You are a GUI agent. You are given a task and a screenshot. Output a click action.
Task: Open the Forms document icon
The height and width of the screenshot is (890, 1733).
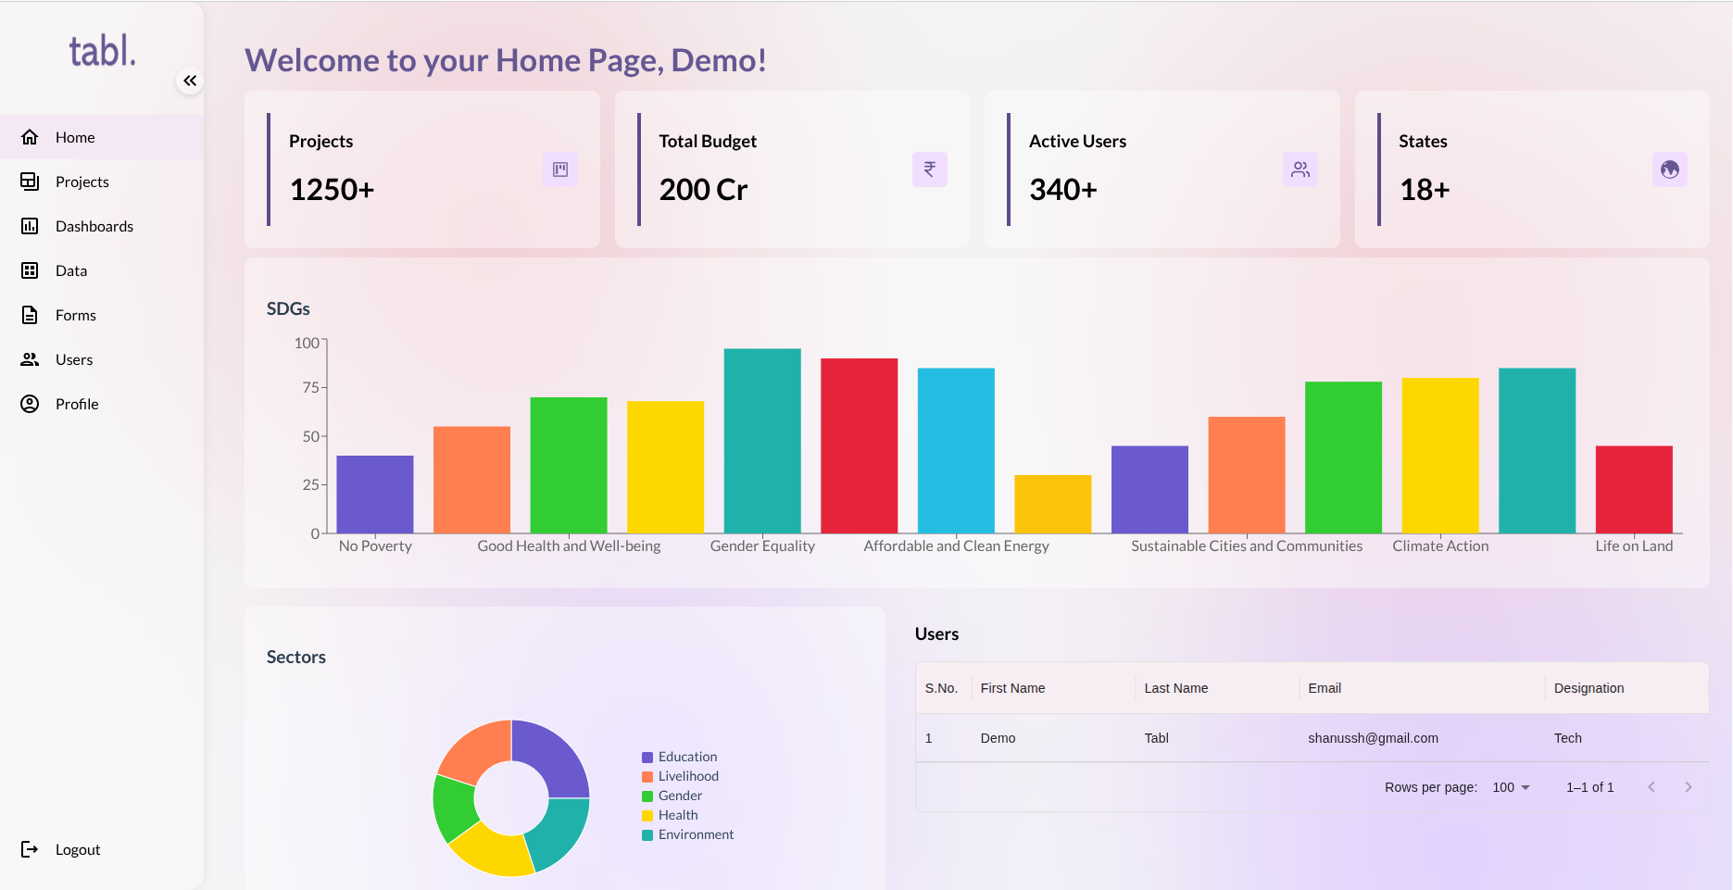pos(30,315)
